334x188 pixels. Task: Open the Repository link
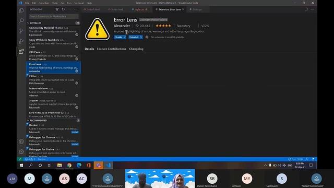183,26
